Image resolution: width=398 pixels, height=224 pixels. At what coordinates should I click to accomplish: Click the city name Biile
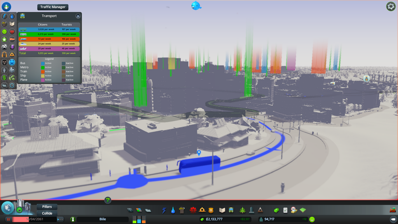(103, 219)
